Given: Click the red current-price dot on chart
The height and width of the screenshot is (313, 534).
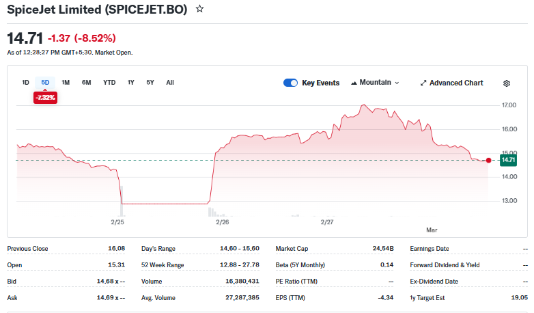Looking at the screenshot, I should 489,160.
